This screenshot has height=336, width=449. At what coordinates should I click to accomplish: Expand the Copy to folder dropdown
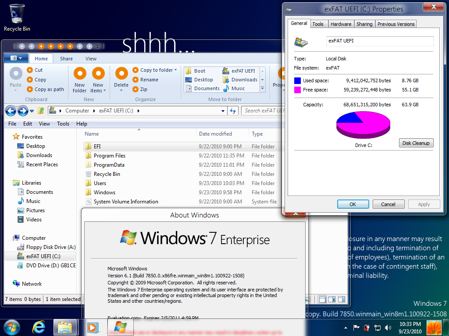click(175, 70)
